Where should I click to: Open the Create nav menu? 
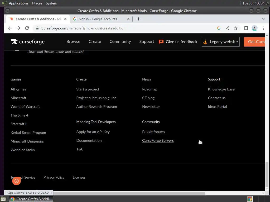95,42
